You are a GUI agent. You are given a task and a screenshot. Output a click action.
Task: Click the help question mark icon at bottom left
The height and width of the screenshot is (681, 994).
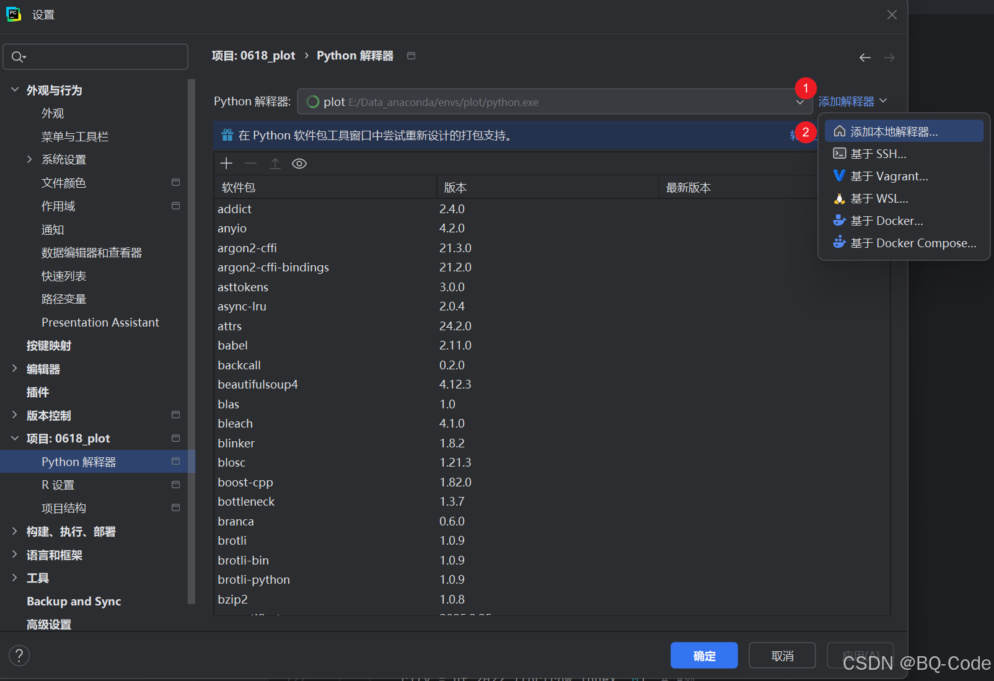19,655
